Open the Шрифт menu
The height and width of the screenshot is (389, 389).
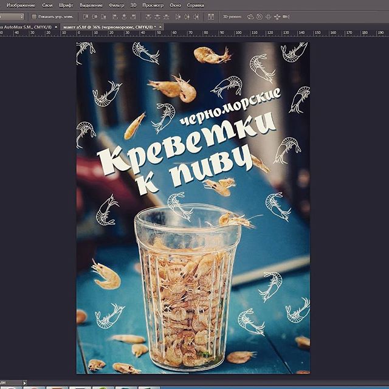point(66,5)
